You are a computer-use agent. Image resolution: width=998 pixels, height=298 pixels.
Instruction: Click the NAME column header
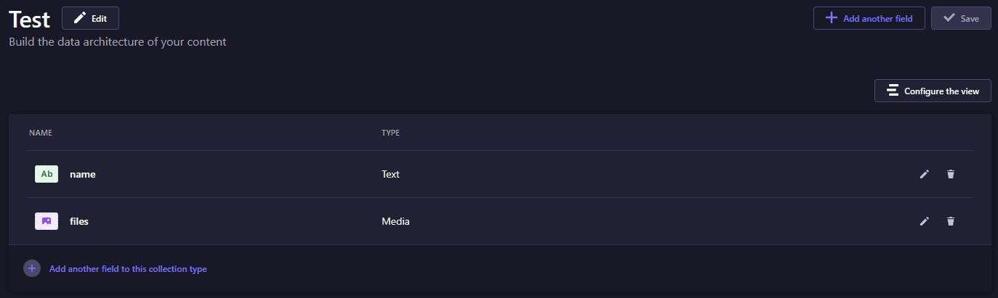(x=41, y=133)
